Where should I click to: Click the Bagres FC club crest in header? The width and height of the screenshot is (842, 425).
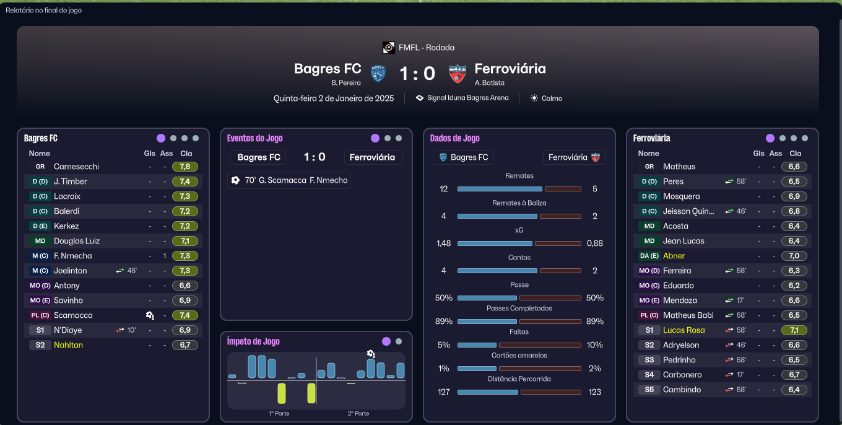[378, 74]
